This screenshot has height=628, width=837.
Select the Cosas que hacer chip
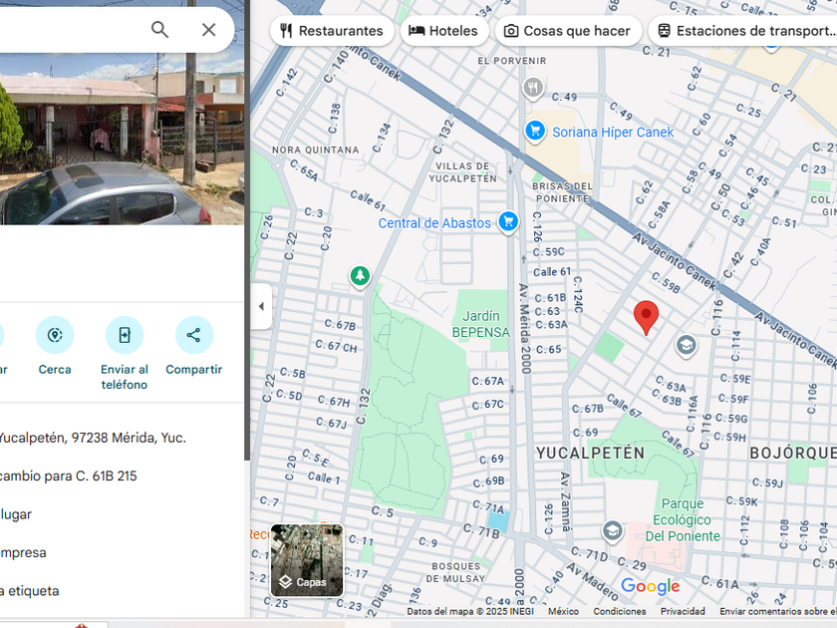[x=567, y=31]
